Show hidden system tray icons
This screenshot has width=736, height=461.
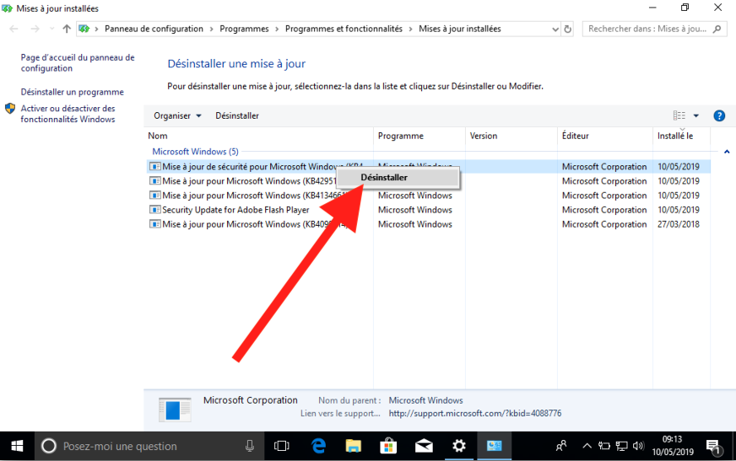pos(587,446)
